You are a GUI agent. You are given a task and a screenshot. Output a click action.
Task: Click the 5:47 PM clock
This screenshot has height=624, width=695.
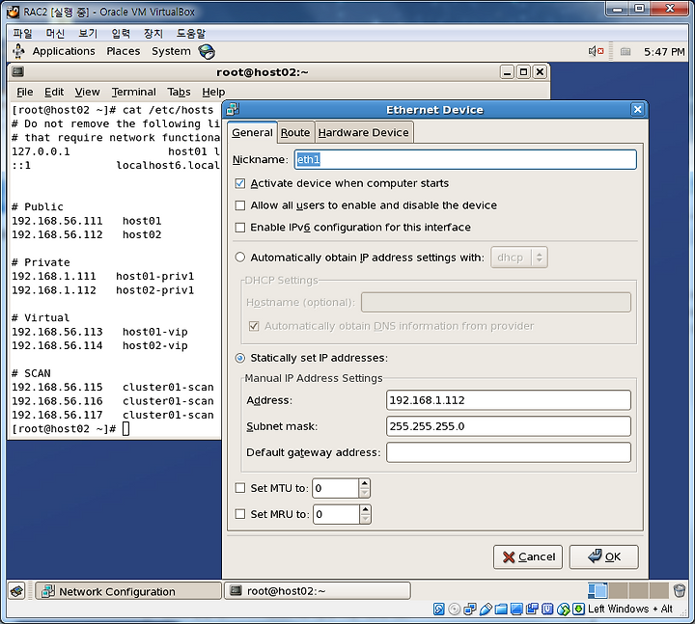tap(664, 52)
